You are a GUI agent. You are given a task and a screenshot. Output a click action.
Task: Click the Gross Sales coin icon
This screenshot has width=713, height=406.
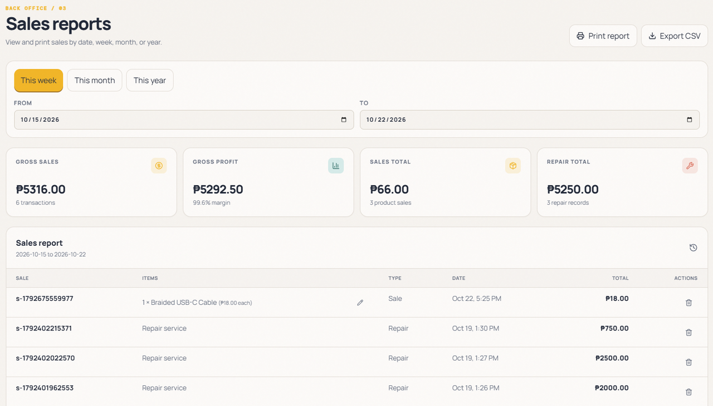(x=159, y=166)
